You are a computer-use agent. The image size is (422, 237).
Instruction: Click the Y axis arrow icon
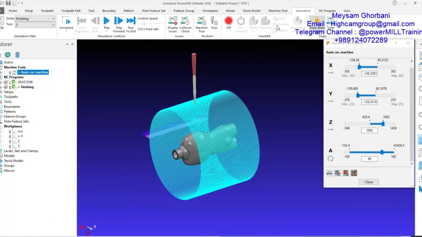pos(330,101)
